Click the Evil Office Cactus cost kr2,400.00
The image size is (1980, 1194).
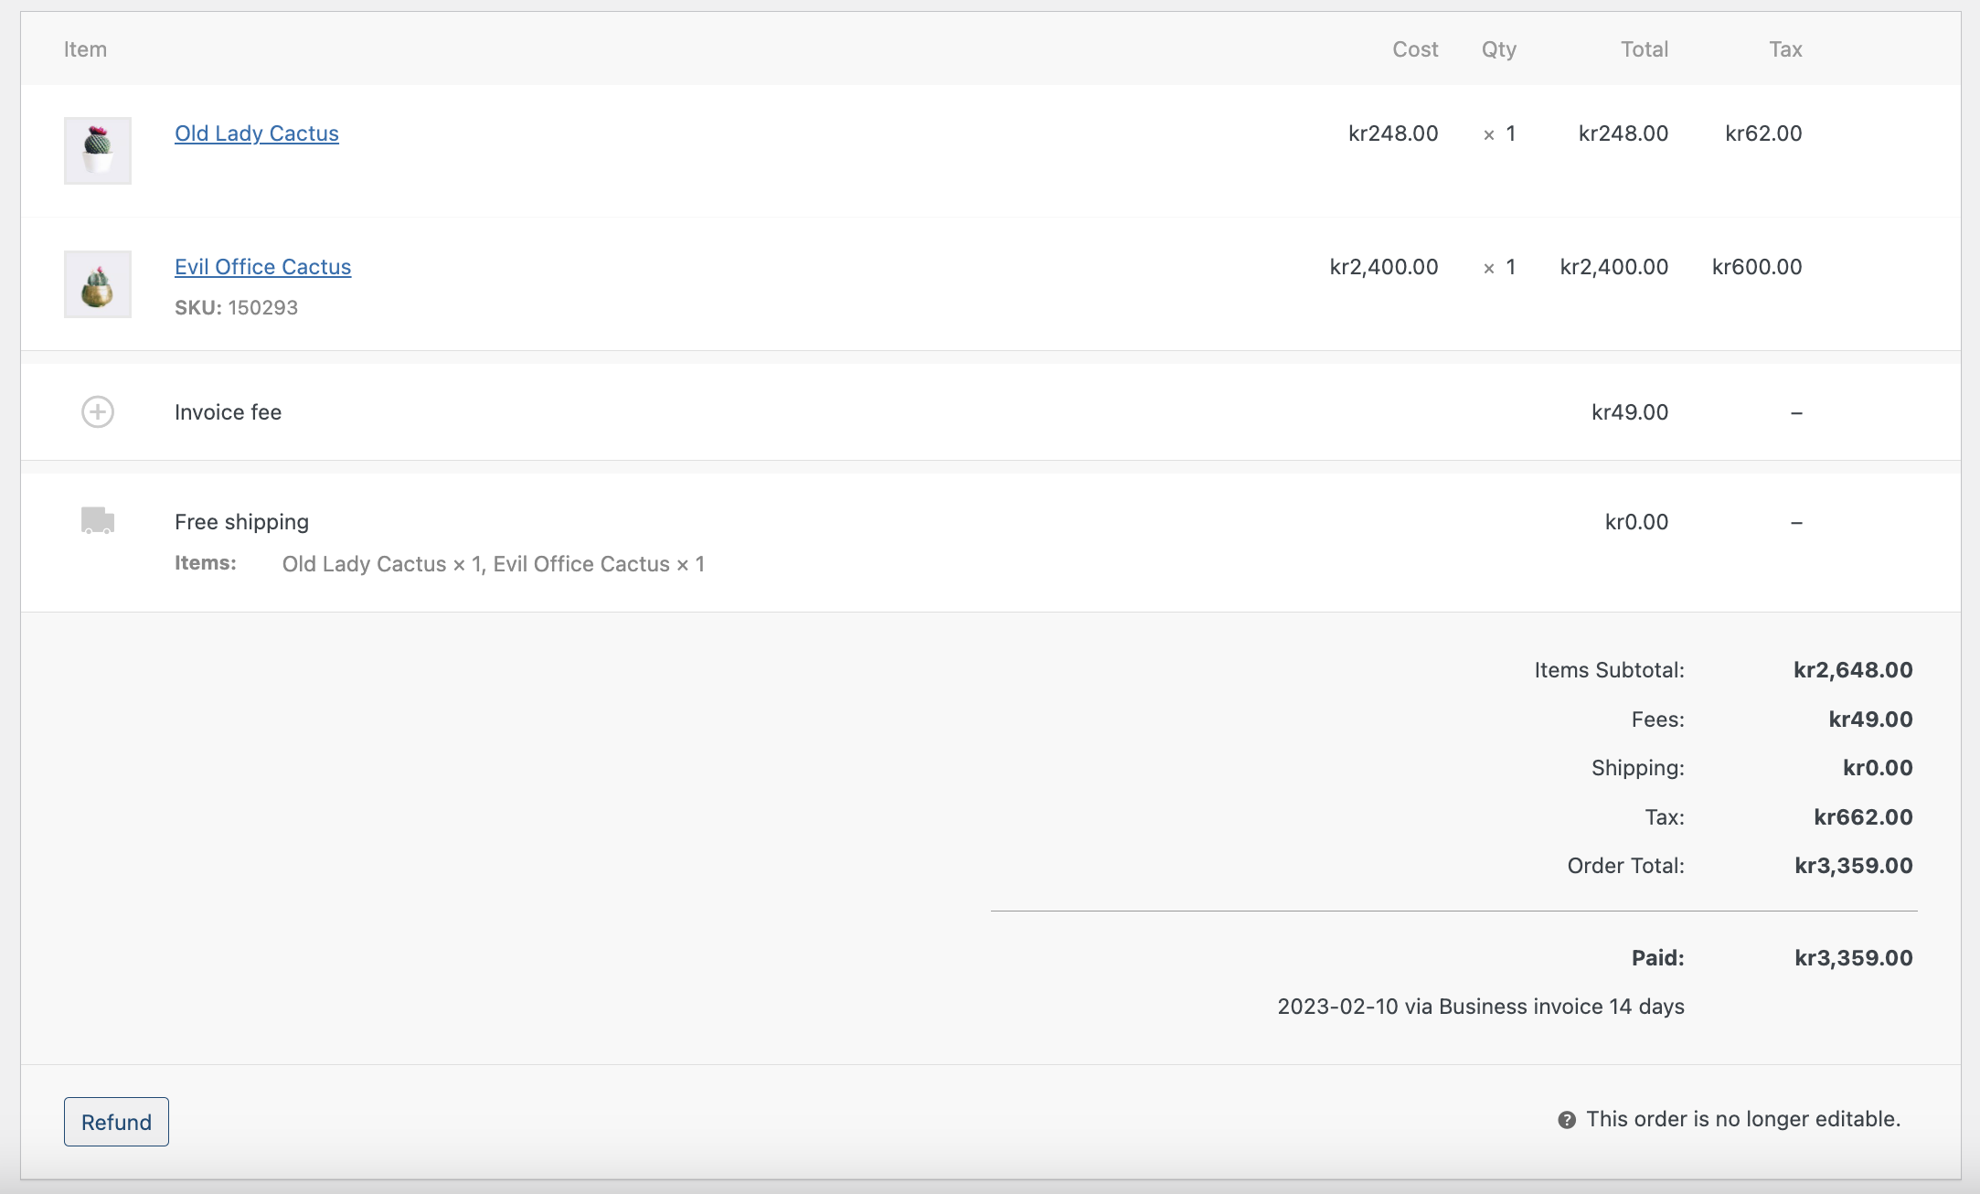pos(1384,267)
